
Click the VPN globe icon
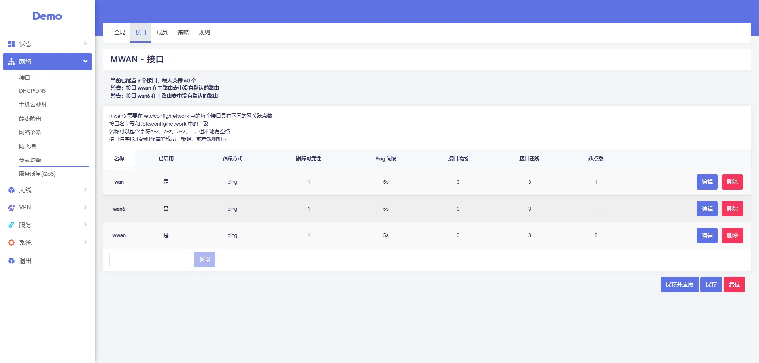[11, 207]
